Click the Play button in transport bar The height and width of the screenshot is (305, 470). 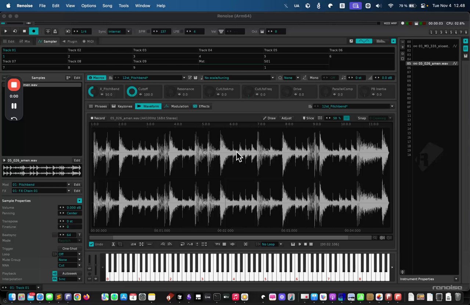click(x=6, y=31)
